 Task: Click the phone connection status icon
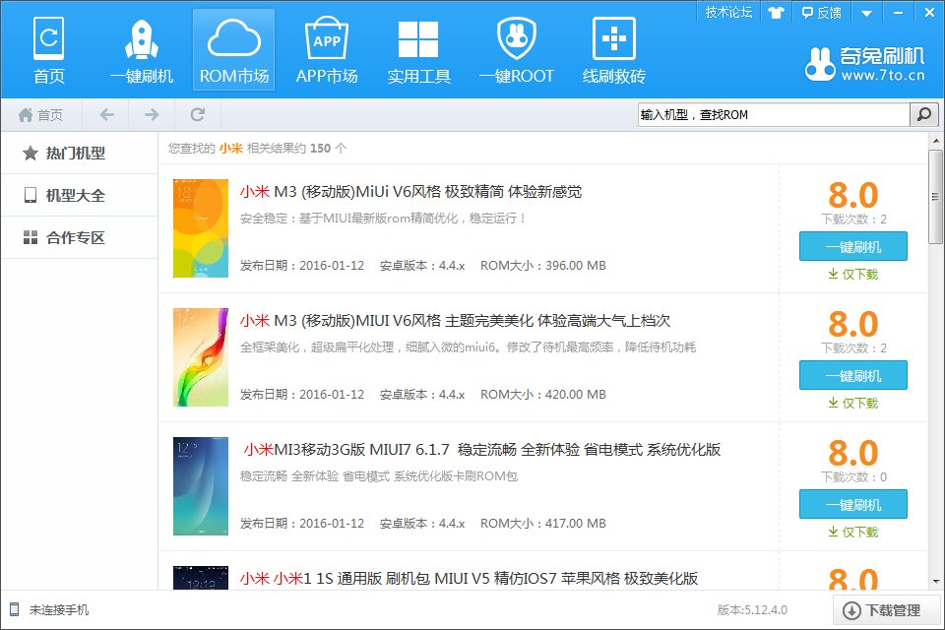(x=15, y=609)
